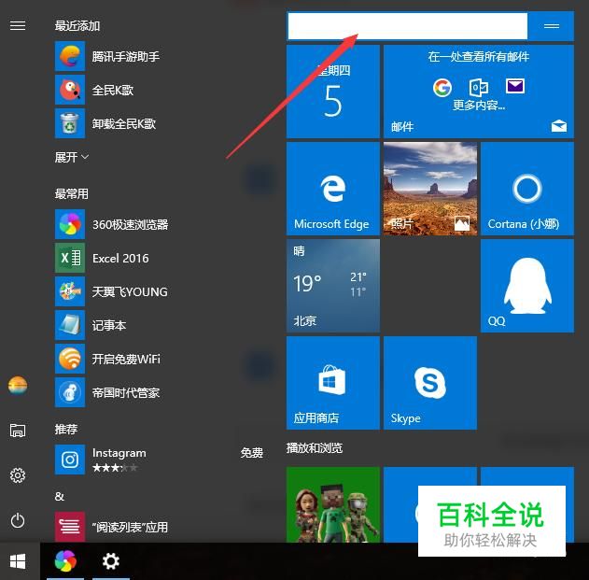Open File Explorer icon in left sidebar
589x580 pixels.
click(18, 430)
